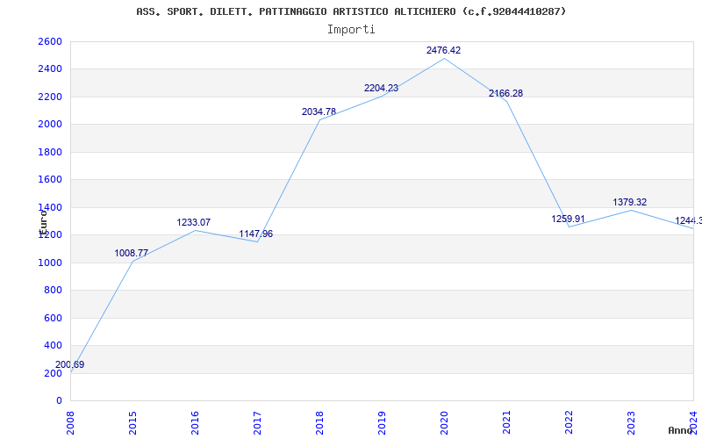Click y-axis tick label 400
Screen dimensions: 702x439
(53, 345)
